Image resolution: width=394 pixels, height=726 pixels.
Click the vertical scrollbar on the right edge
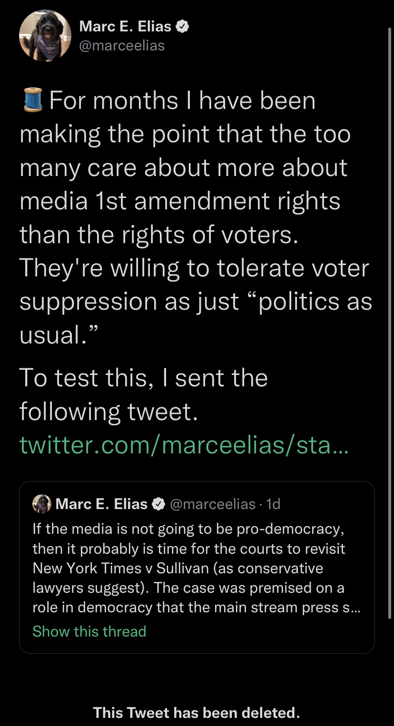(389, 190)
